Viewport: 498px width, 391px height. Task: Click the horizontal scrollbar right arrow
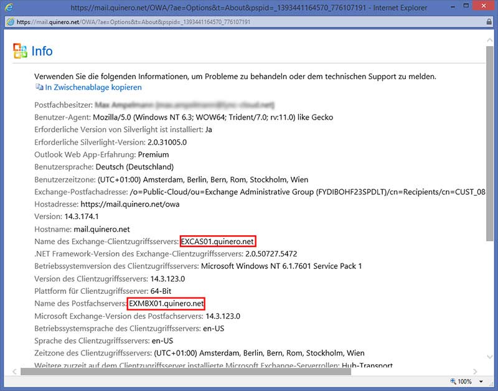[476, 371]
